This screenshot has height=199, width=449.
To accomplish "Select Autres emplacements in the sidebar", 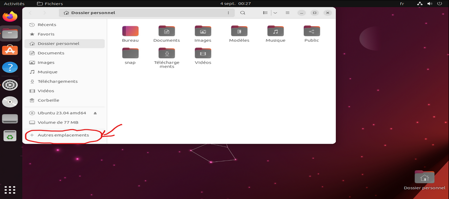I will click(63, 135).
